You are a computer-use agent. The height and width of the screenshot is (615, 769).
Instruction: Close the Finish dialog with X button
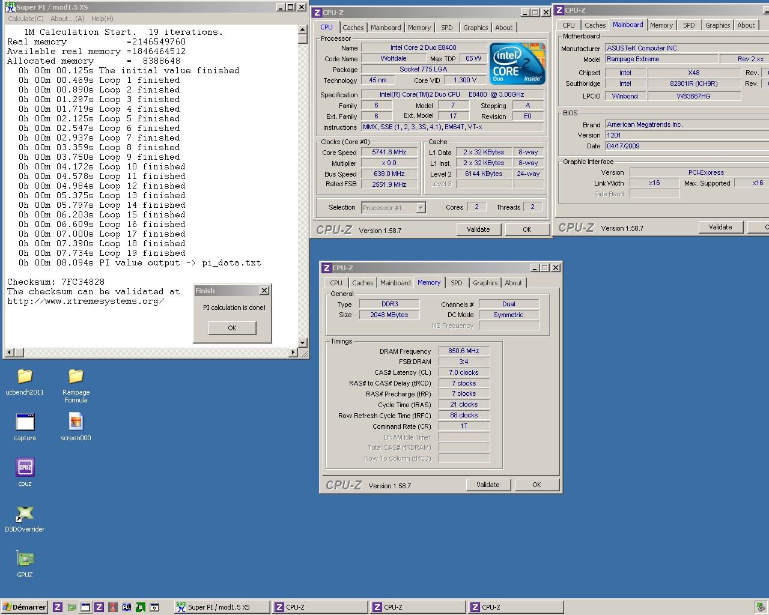click(x=264, y=291)
